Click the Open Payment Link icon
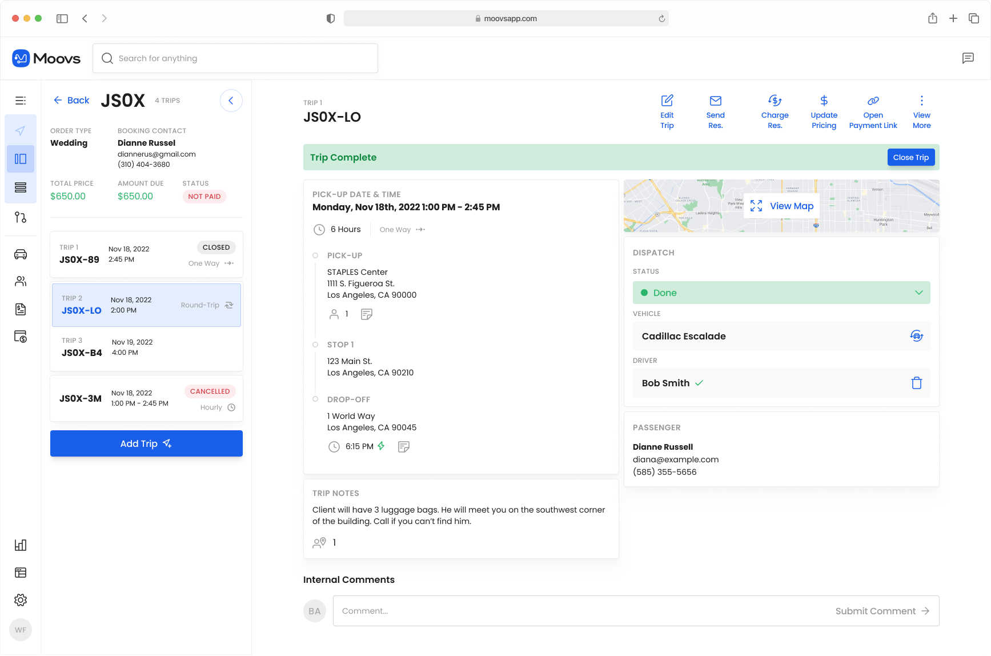 [873, 101]
